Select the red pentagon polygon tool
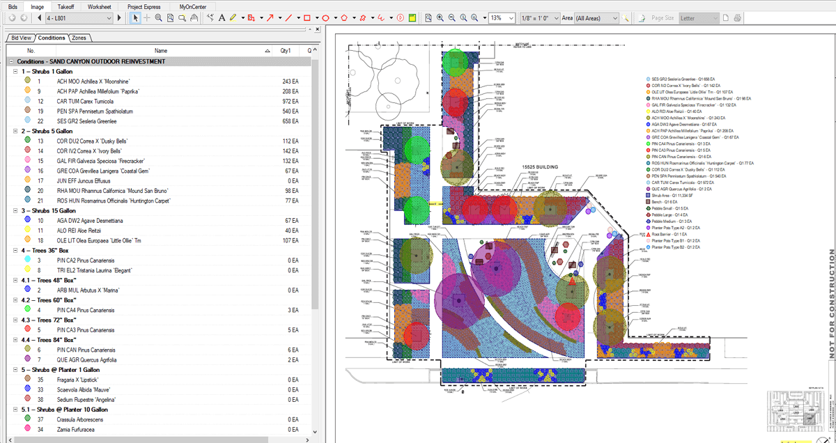836x443 pixels. point(344,17)
